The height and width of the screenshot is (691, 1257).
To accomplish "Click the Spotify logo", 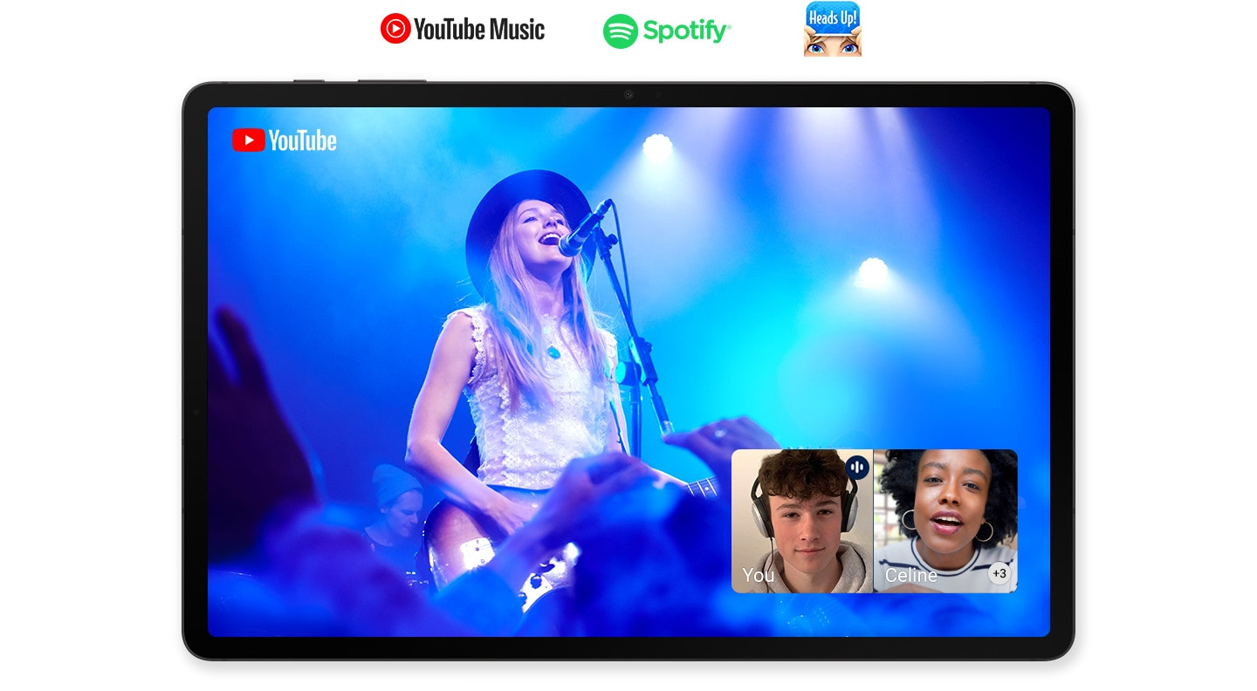I will click(667, 31).
